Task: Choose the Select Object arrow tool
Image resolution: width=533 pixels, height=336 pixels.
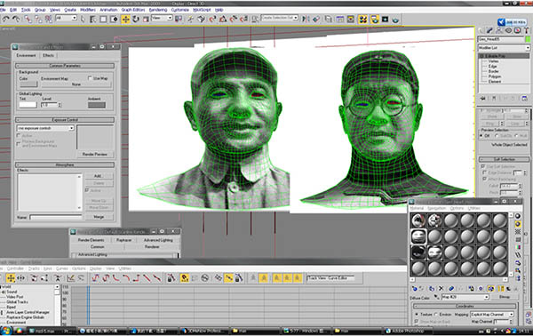Action: (x=83, y=19)
